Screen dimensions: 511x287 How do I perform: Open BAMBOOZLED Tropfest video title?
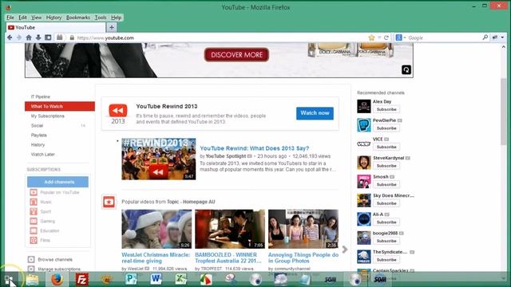click(x=228, y=258)
